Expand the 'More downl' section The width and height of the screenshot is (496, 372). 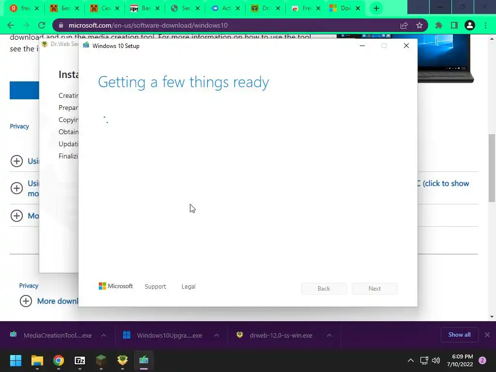tap(26, 301)
